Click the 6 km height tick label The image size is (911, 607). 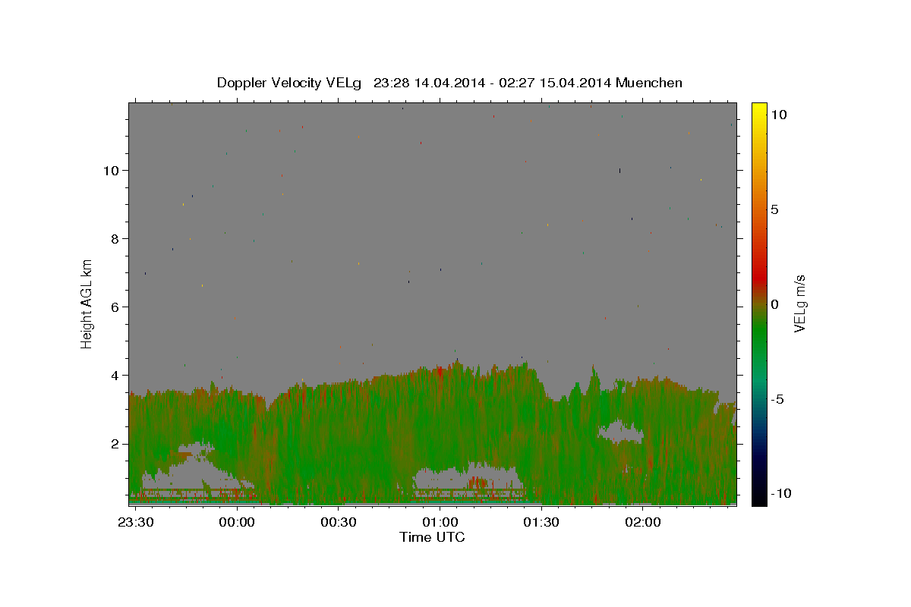(x=115, y=307)
